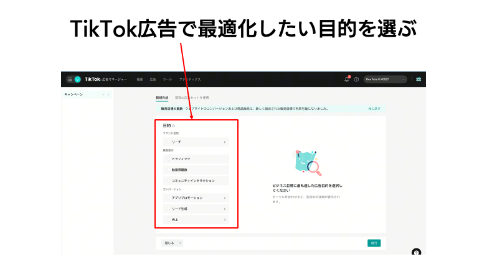Open the 広告 menu
Viewport: 487px width, 272px height.
[x=153, y=79]
